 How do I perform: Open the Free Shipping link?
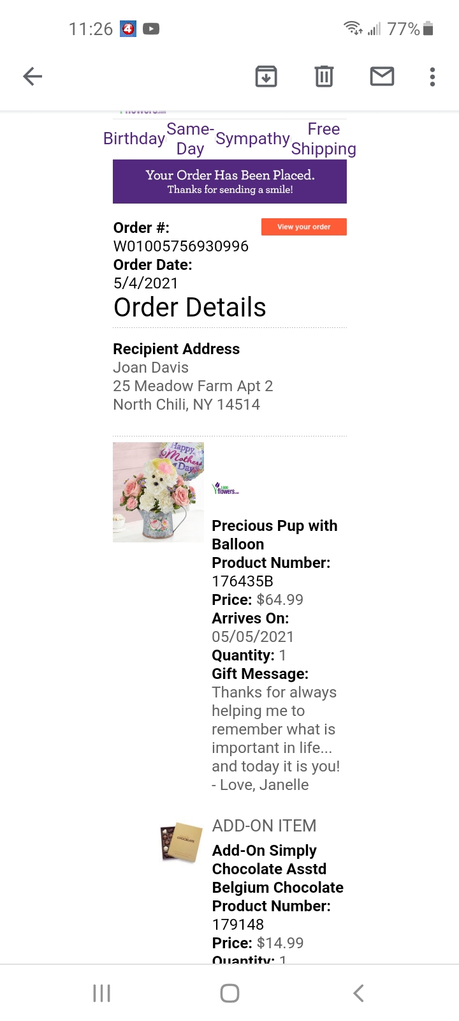[323, 138]
